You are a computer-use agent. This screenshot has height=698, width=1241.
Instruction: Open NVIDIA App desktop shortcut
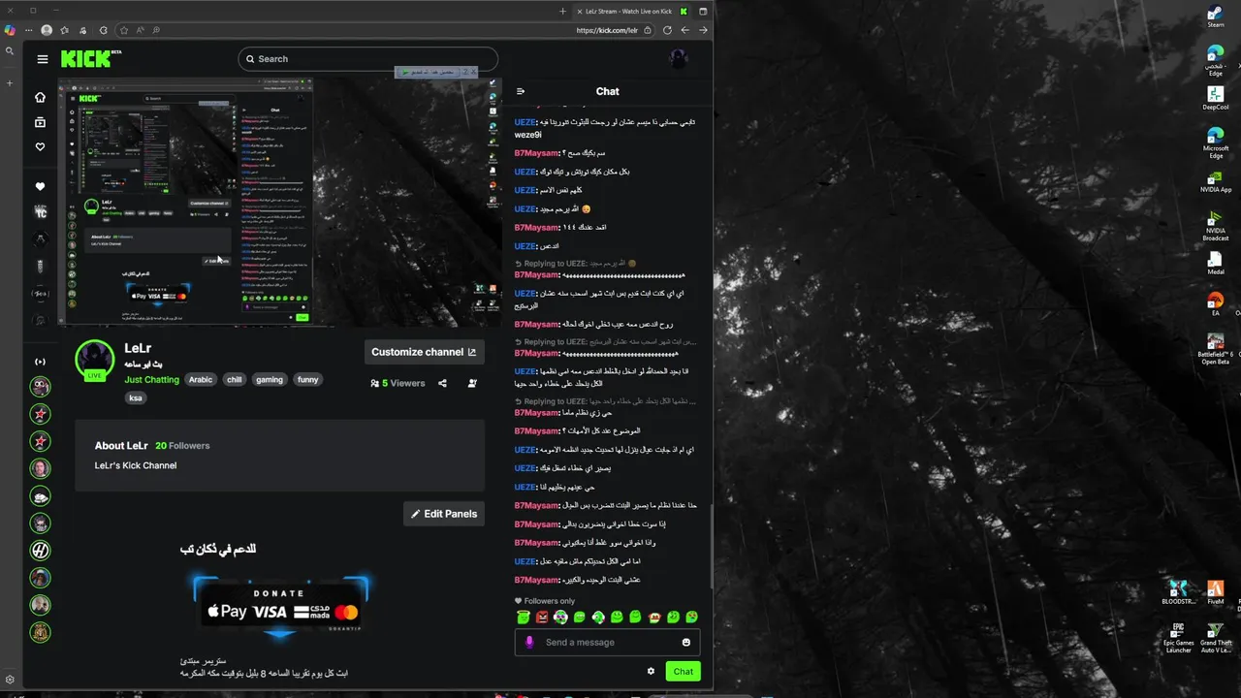point(1215,183)
